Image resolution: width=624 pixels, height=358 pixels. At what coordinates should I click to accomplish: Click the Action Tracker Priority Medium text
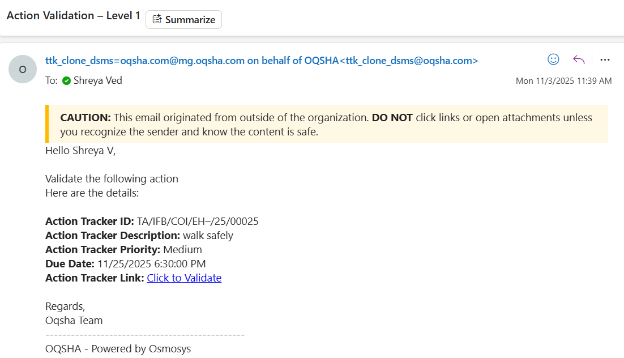coord(182,250)
